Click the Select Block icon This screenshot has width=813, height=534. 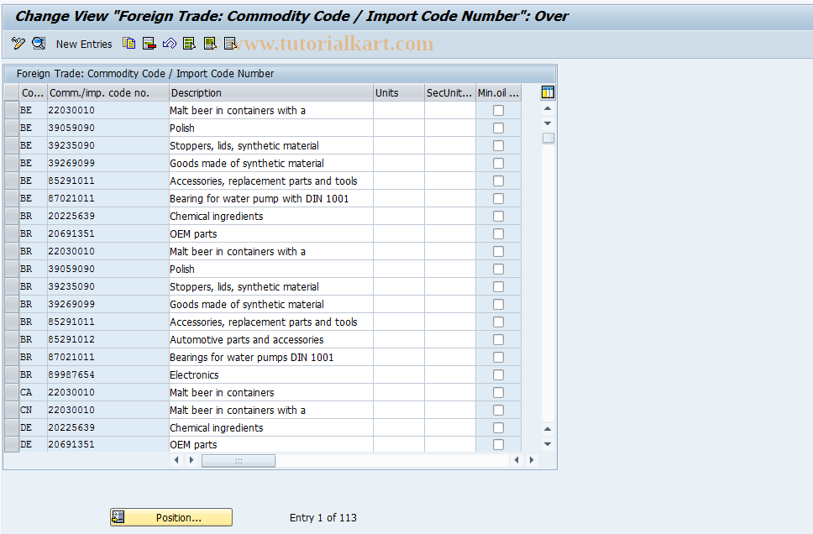(209, 43)
